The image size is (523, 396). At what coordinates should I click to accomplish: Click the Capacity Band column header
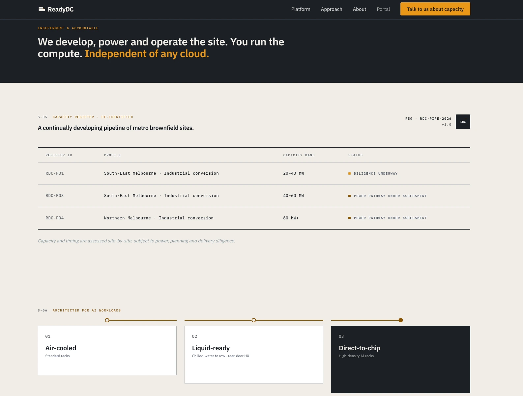pyautogui.click(x=299, y=155)
